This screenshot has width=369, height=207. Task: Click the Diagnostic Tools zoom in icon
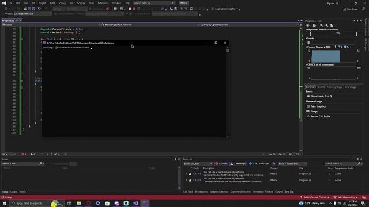coord(321,25)
